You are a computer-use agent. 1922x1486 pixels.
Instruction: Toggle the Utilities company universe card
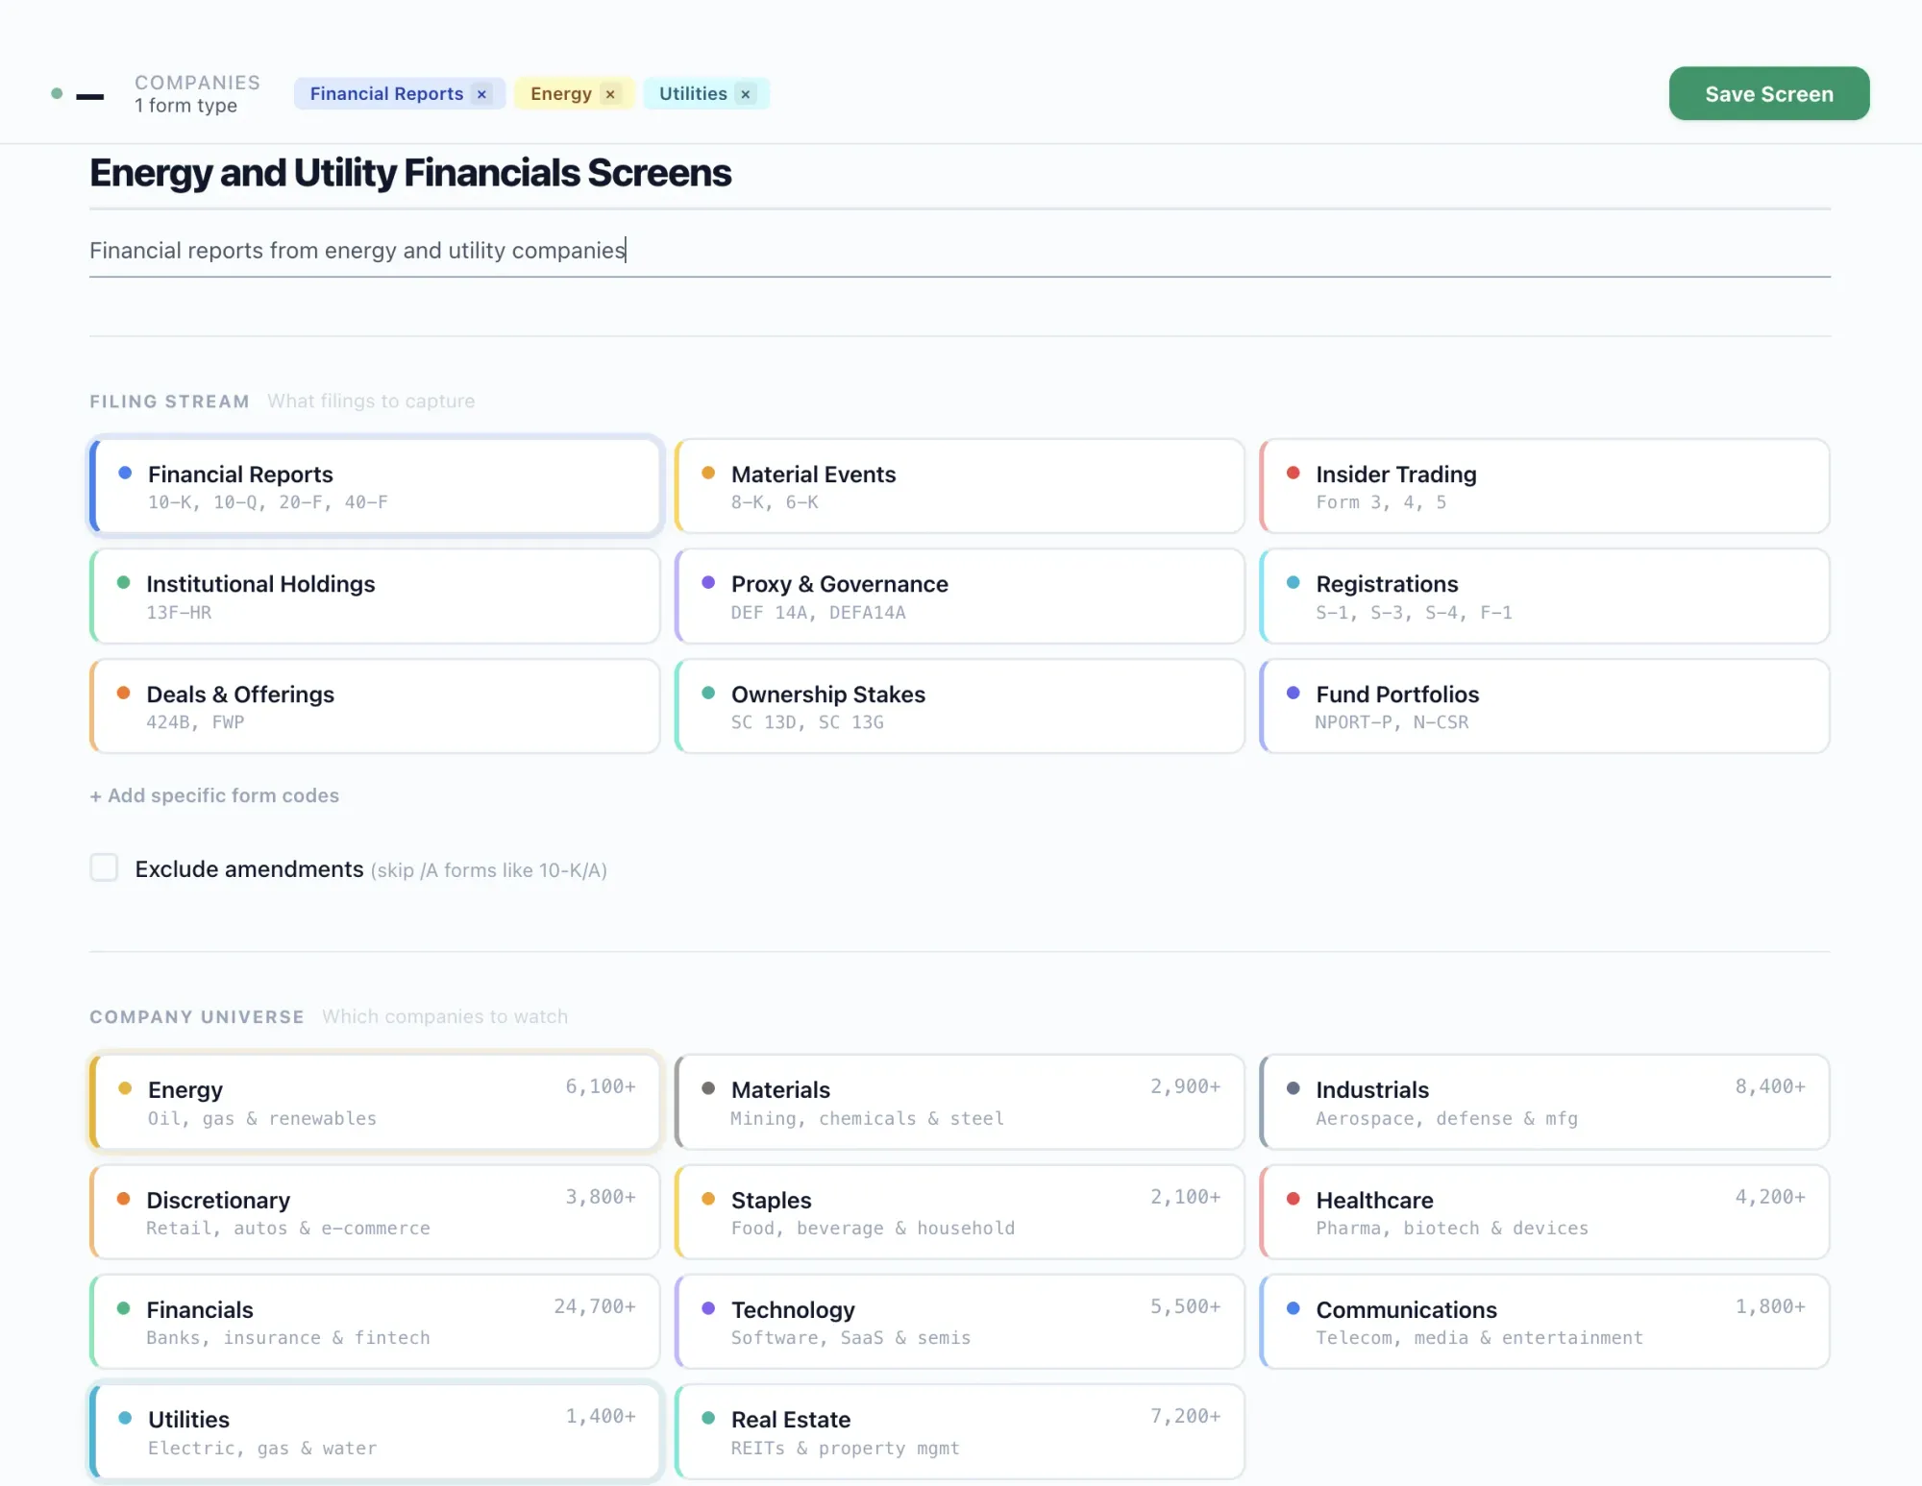(375, 1431)
